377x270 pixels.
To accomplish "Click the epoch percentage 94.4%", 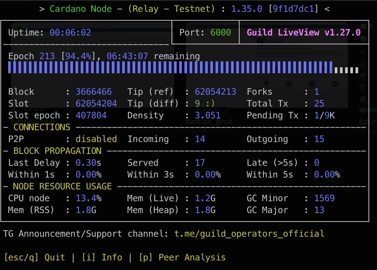I will tap(78, 56).
